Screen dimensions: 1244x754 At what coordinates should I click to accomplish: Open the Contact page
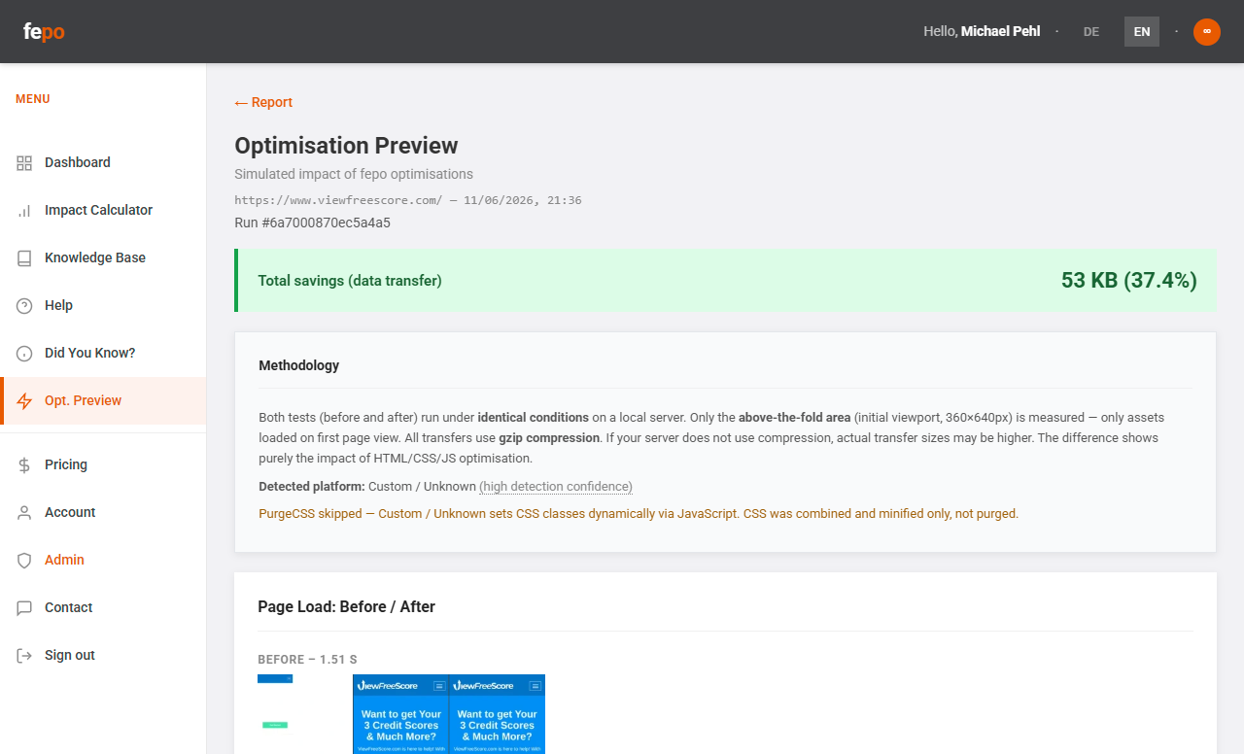pos(103,607)
